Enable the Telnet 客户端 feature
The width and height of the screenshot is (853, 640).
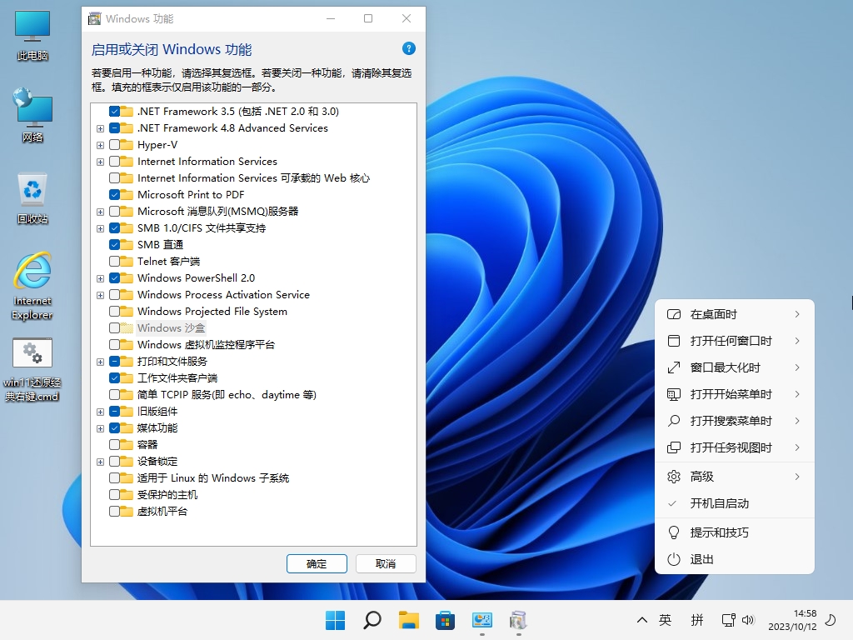click(114, 261)
